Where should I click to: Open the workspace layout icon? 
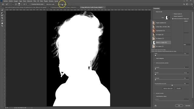187,4
